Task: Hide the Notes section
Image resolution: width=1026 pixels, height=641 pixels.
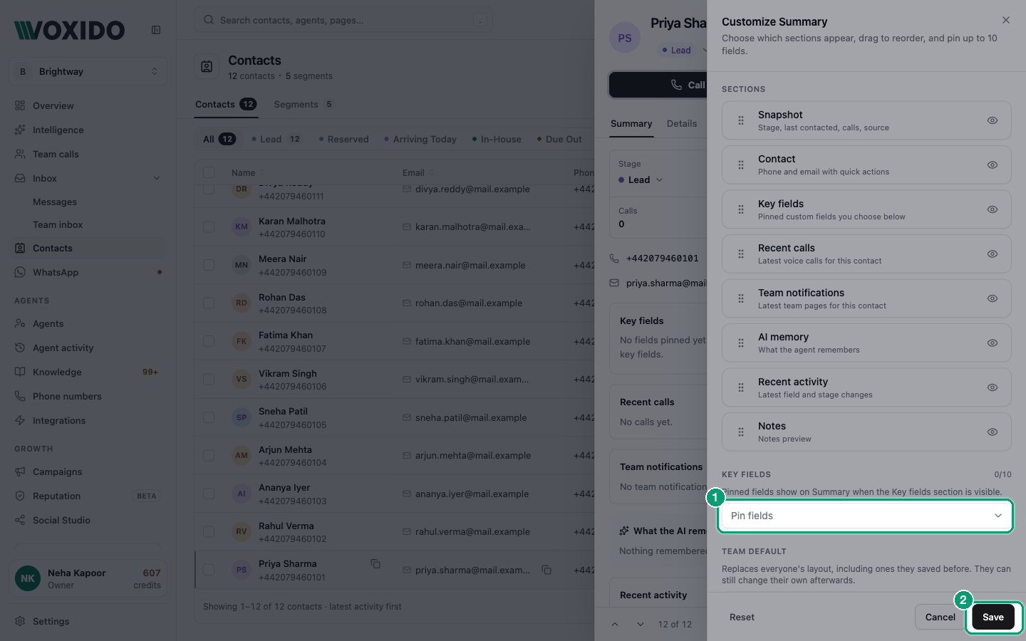Action: (992, 432)
